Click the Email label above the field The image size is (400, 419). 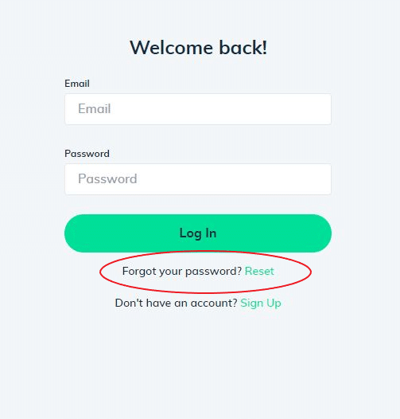point(77,84)
